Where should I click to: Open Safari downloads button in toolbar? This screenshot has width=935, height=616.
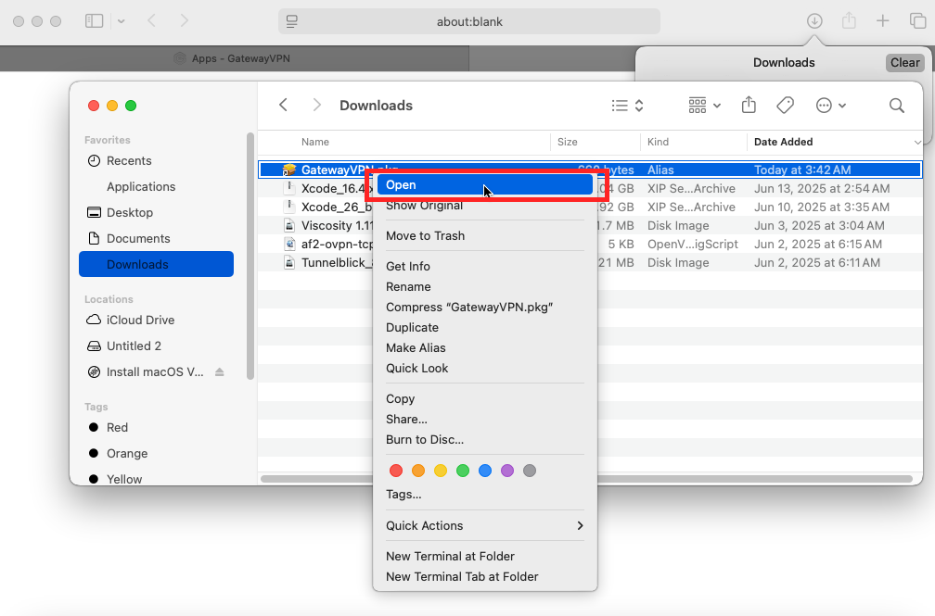pos(814,21)
